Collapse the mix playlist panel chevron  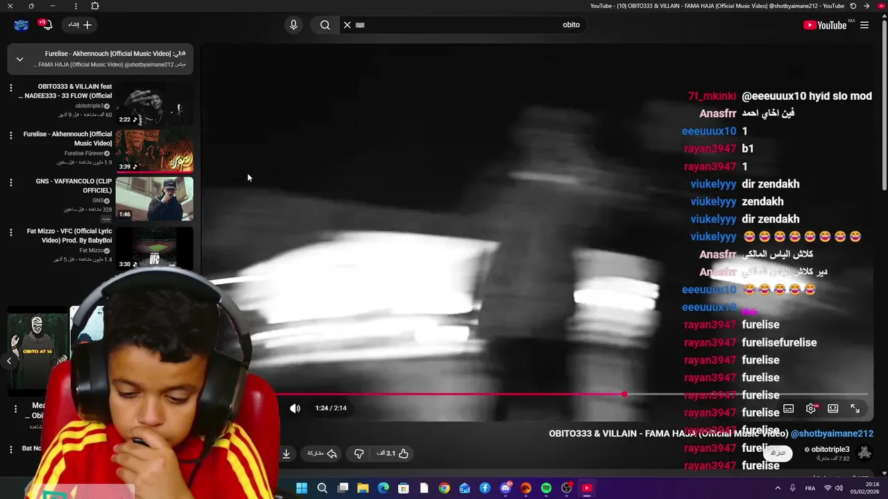[19, 60]
